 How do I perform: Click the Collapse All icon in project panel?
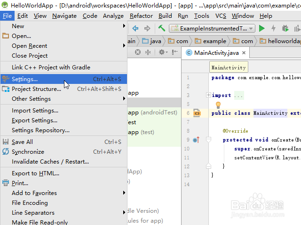148,52
